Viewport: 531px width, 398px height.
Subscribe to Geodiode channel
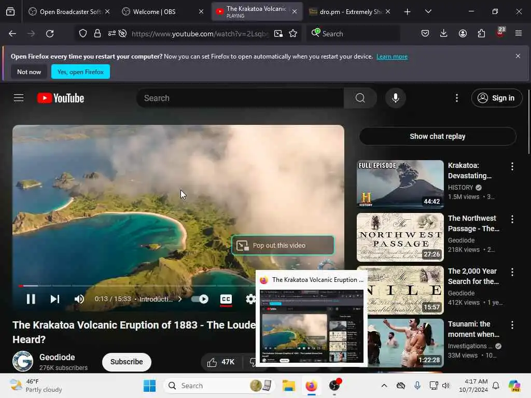point(127,362)
